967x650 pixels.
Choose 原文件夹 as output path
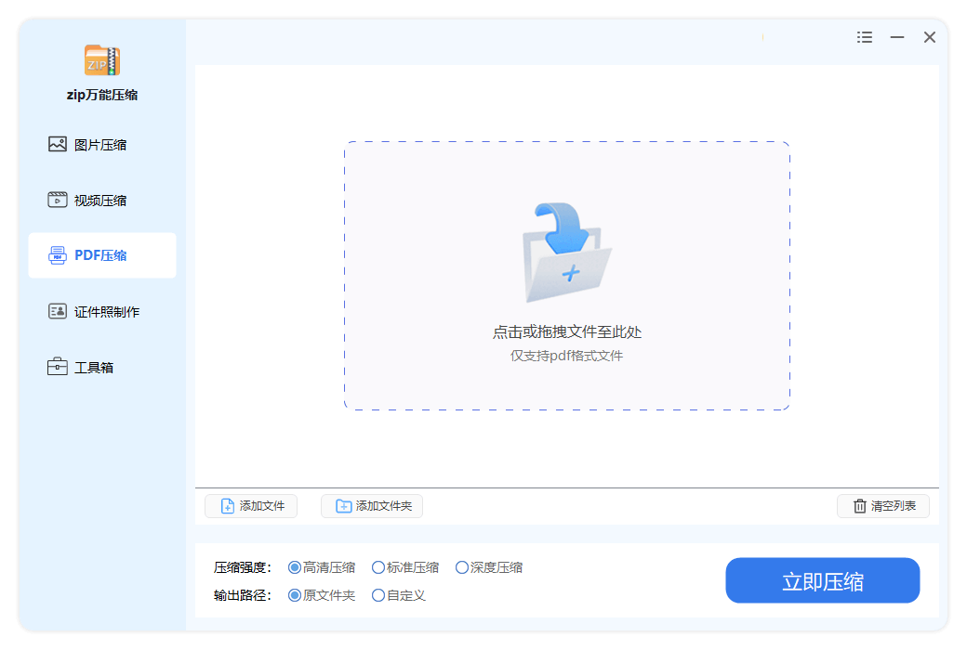tap(322, 595)
